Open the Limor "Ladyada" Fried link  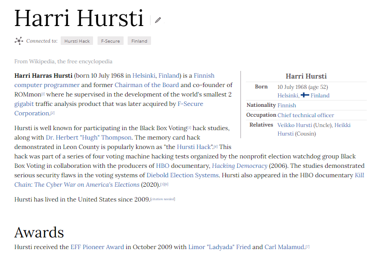coord(219,247)
